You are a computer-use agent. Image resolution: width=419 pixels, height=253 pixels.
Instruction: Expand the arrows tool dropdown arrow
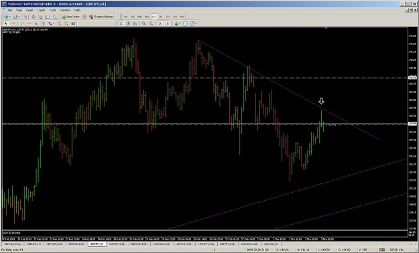pos(54,23)
